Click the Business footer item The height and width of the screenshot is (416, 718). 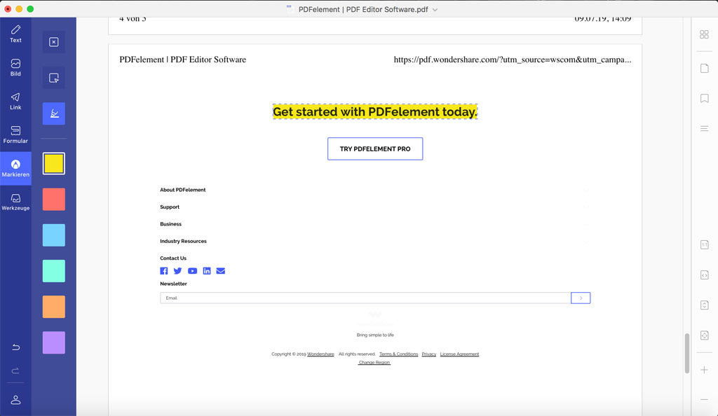pos(170,224)
